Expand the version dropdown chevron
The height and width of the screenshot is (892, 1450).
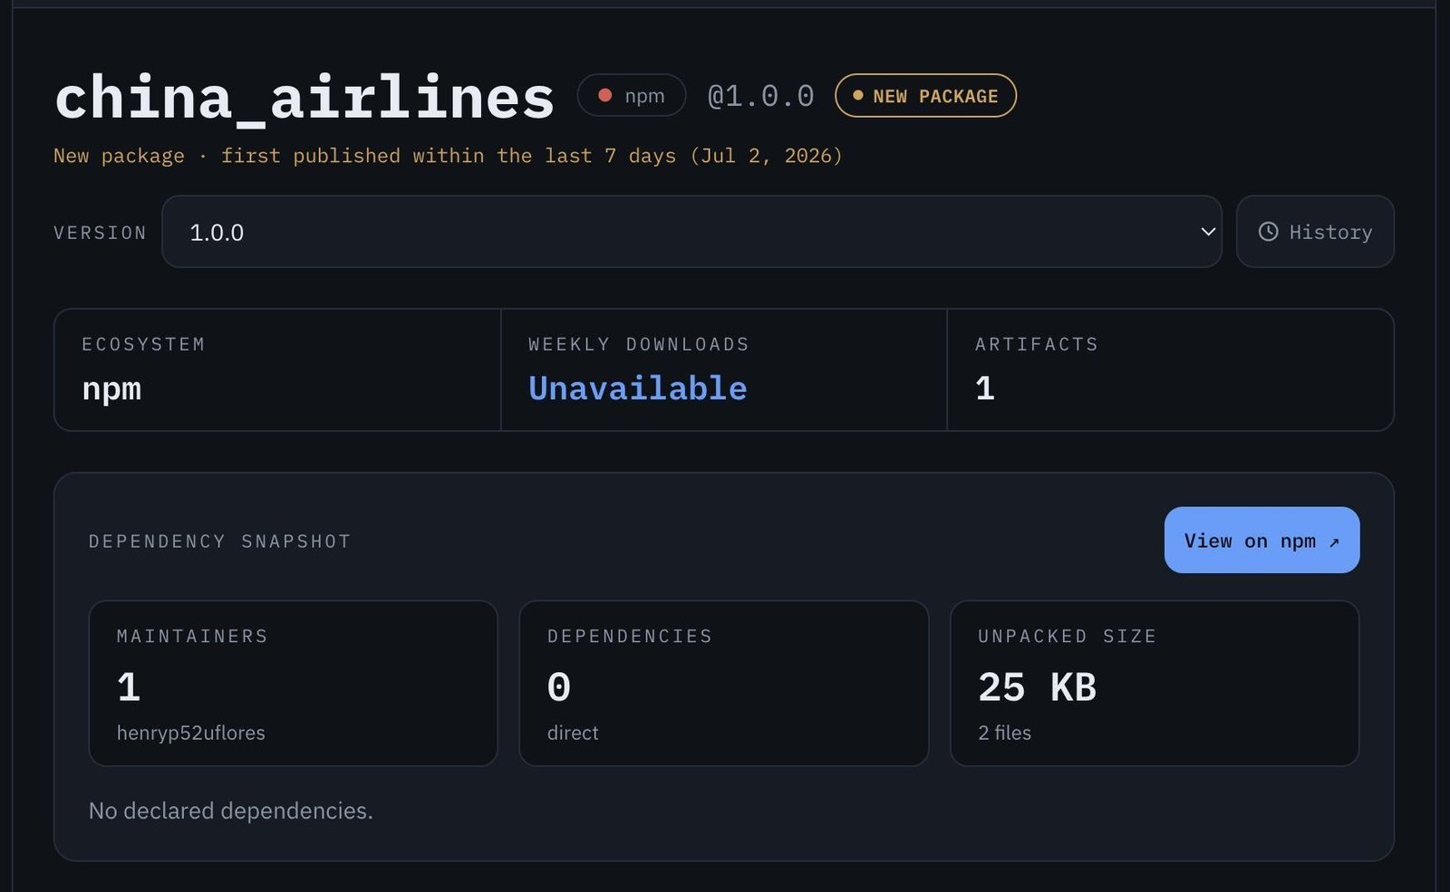point(1208,232)
